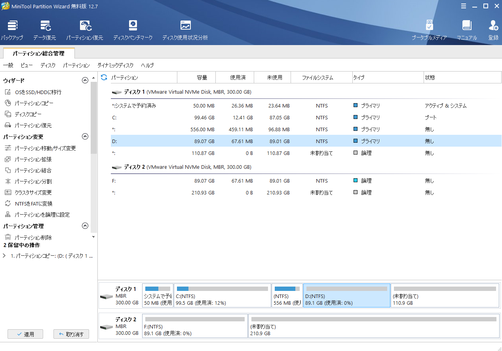Select the F:(NTFS) block in disk map
This screenshot has width=502, height=351.
195,326
